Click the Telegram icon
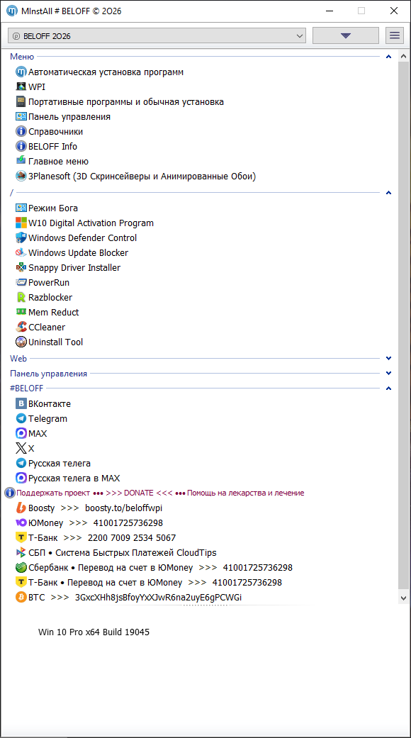The image size is (411, 738). coord(21,418)
